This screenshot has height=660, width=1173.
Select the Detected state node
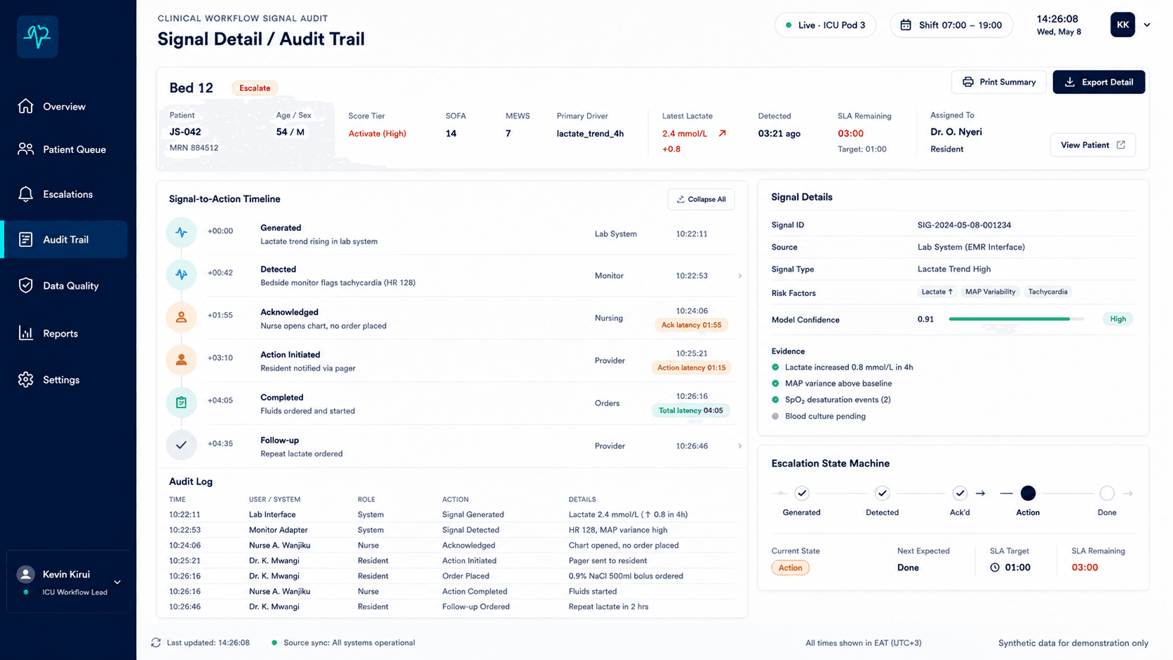[x=882, y=493]
